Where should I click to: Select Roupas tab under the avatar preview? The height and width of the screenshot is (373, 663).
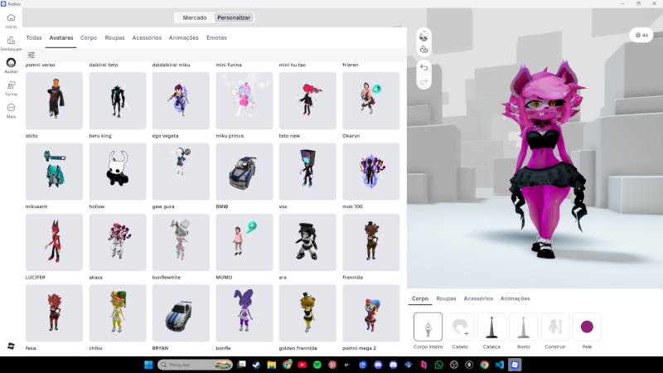(x=446, y=298)
